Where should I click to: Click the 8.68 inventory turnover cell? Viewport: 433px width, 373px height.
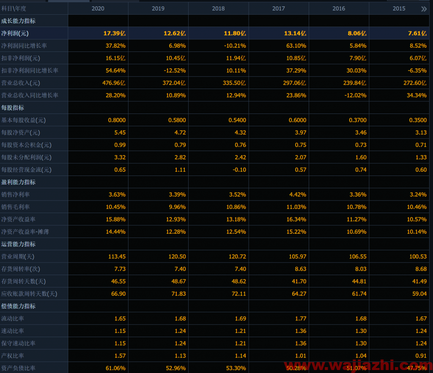click(x=421, y=269)
